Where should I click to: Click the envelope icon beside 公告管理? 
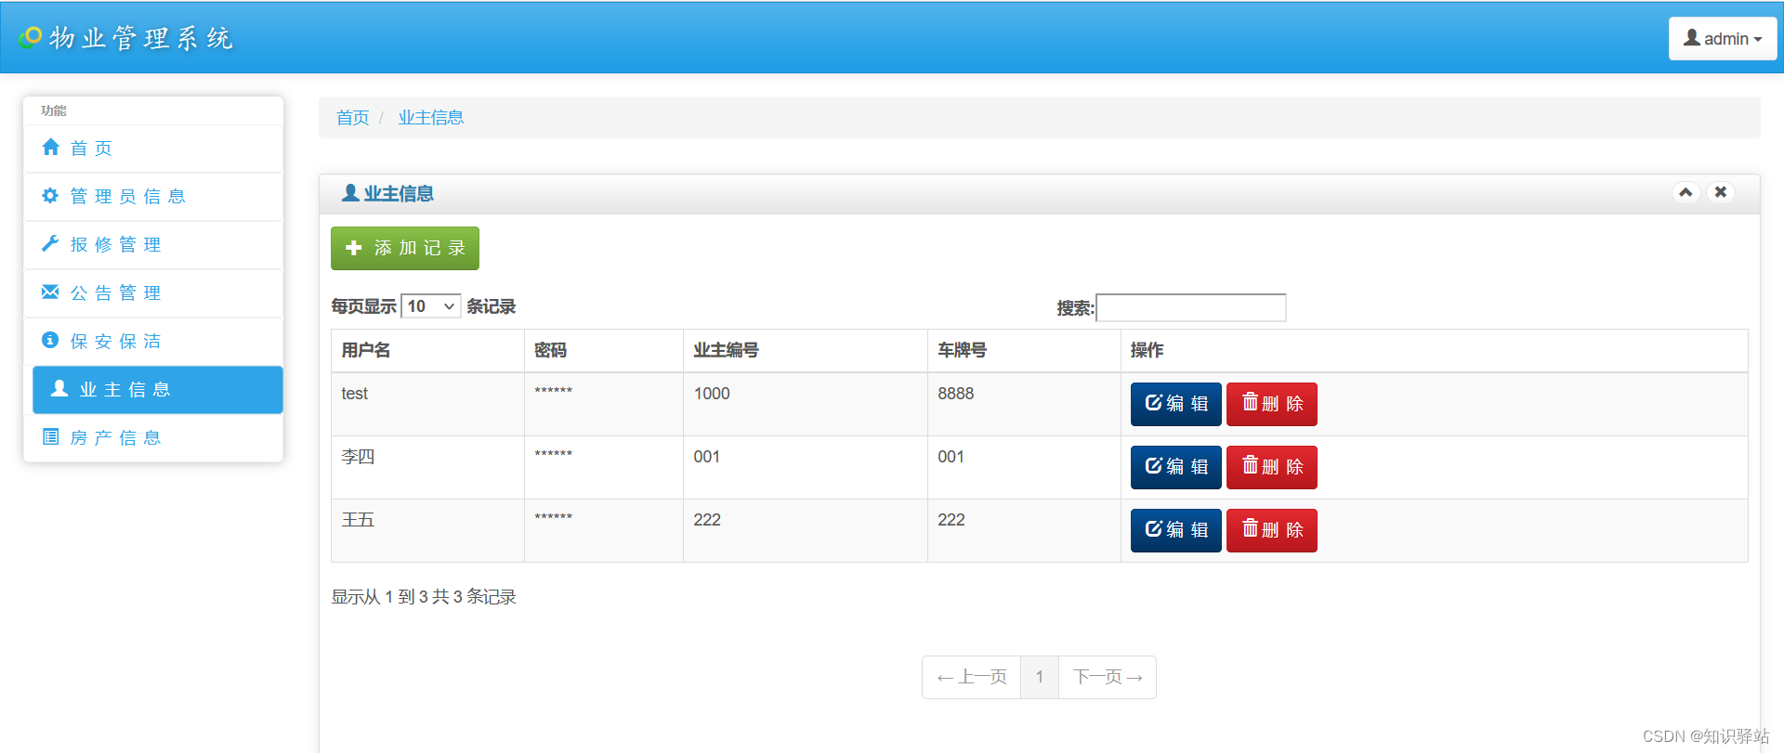point(50,292)
